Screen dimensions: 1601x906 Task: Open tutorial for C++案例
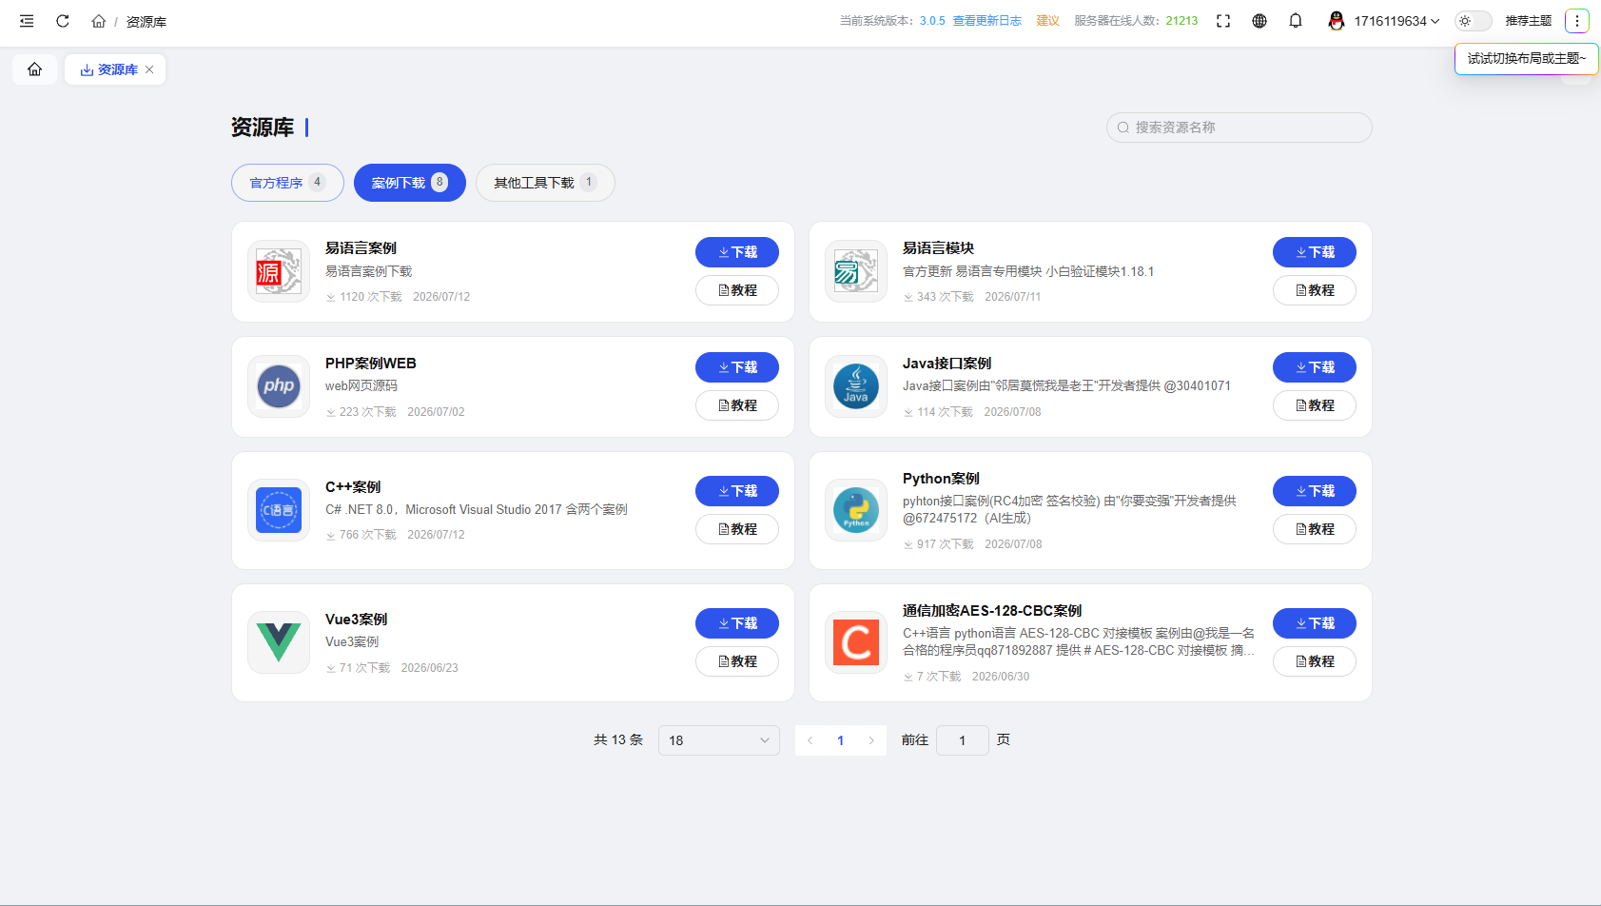(x=737, y=529)
